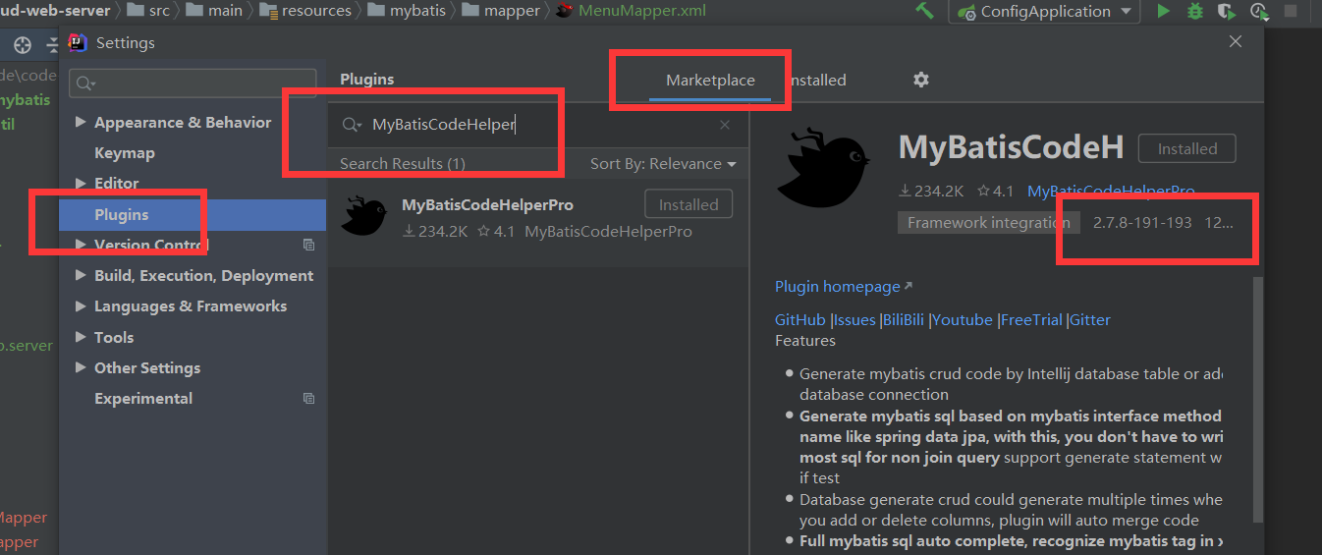Screen dimensions: 1322x555
Task: Expand Appearance & Behavior settings
Action: (x=81, y=123)
